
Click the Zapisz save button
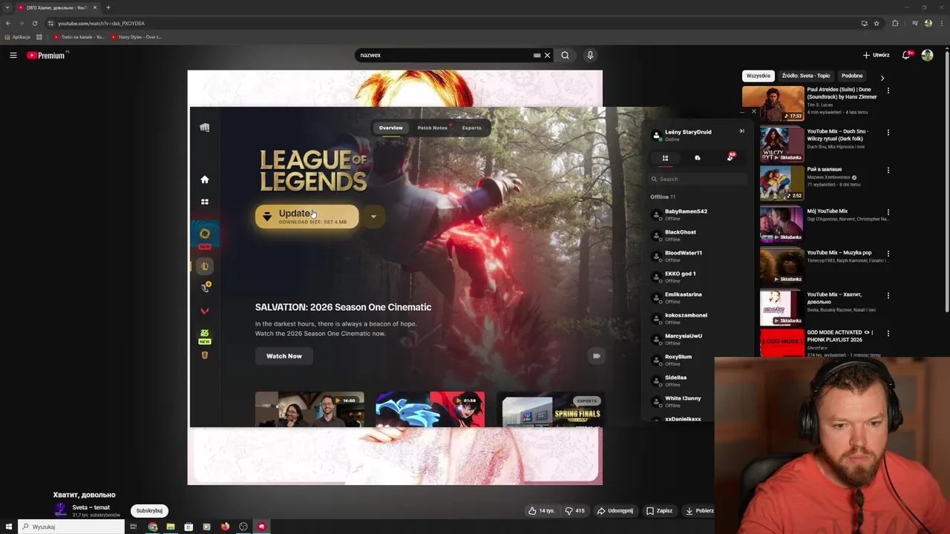click(659, 510)
